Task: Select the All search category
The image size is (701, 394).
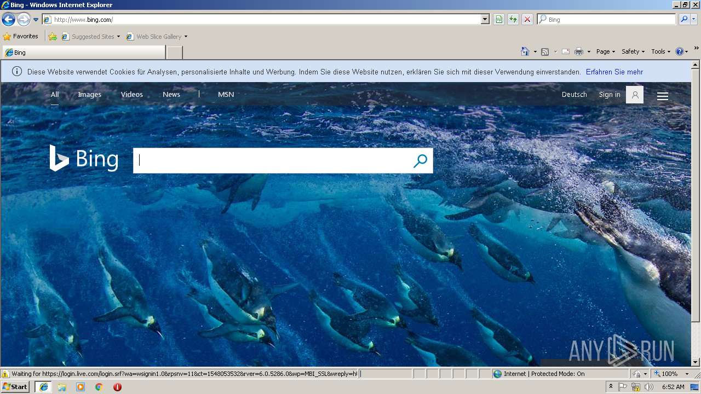Action: (x=55, y=95)
